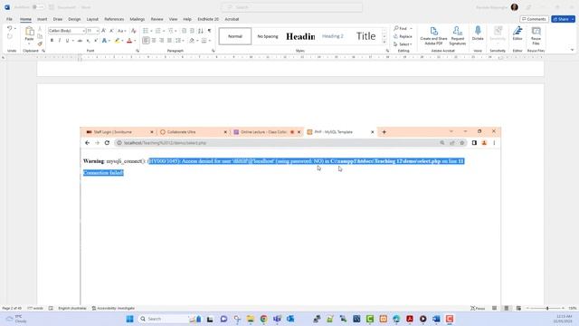Screen dimensions: 579x326
Task: Click the Shading paint bucket icon
Action: (x=192, y=40)
